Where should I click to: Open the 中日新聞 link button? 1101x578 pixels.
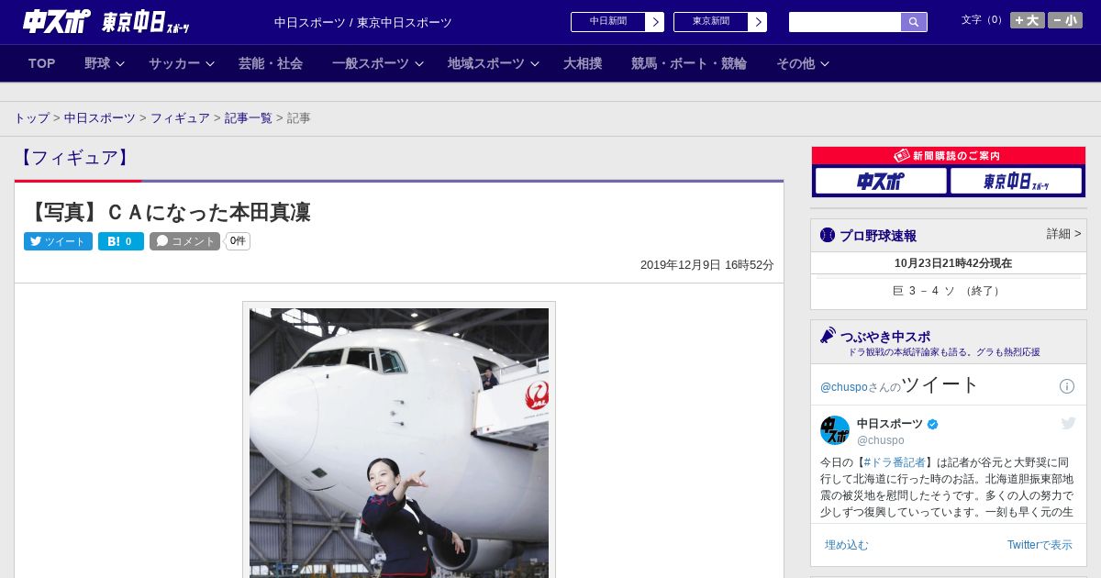click(617, 22)
